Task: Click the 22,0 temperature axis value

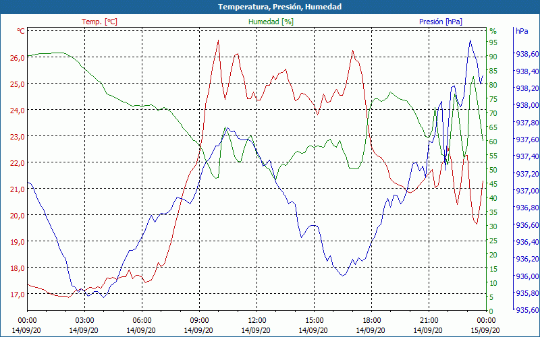Action: 18,163
